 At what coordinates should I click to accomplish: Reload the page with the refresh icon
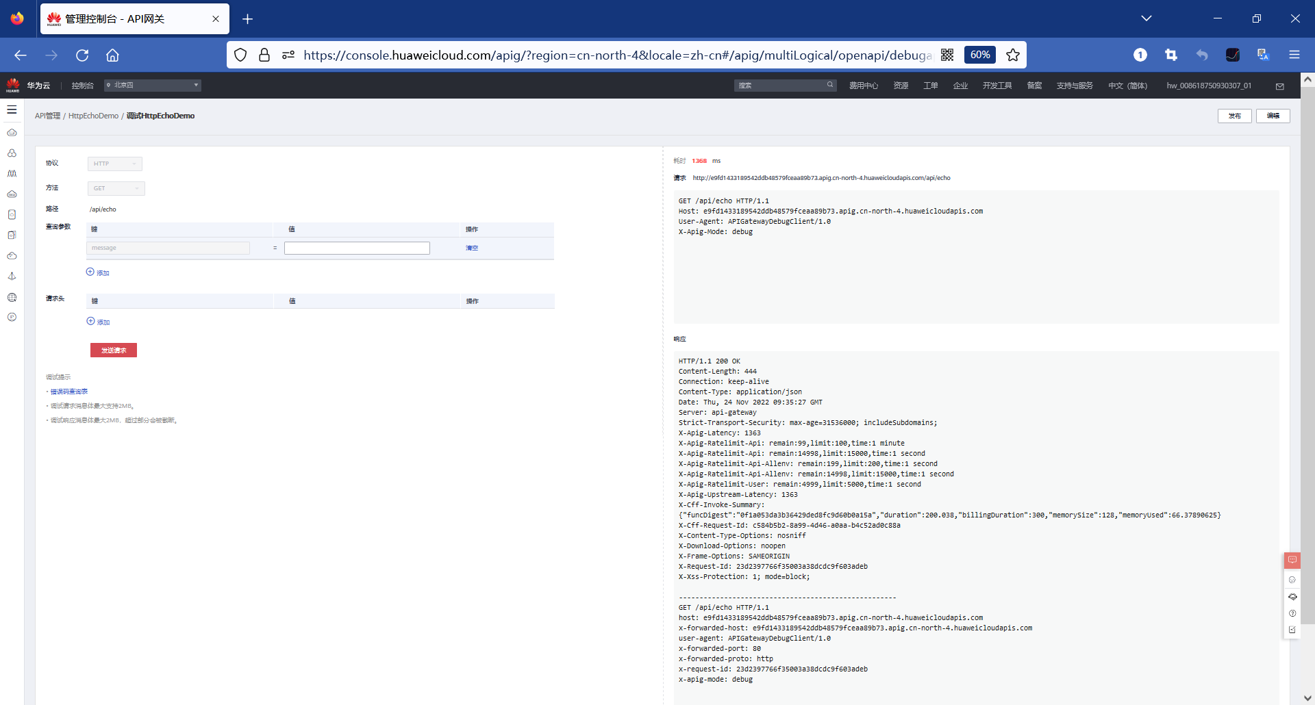point(82,55)
